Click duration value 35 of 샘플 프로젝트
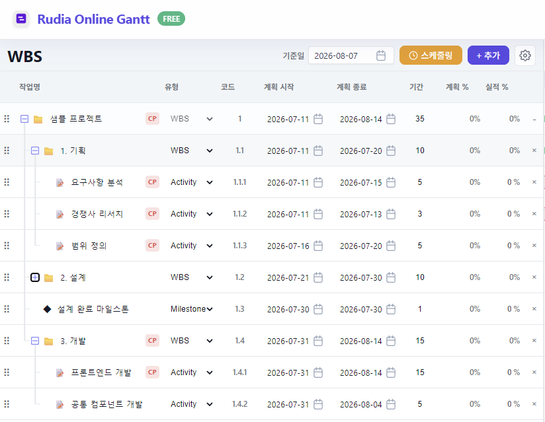Screen dimensions: 545x422 tap(420, 119)
